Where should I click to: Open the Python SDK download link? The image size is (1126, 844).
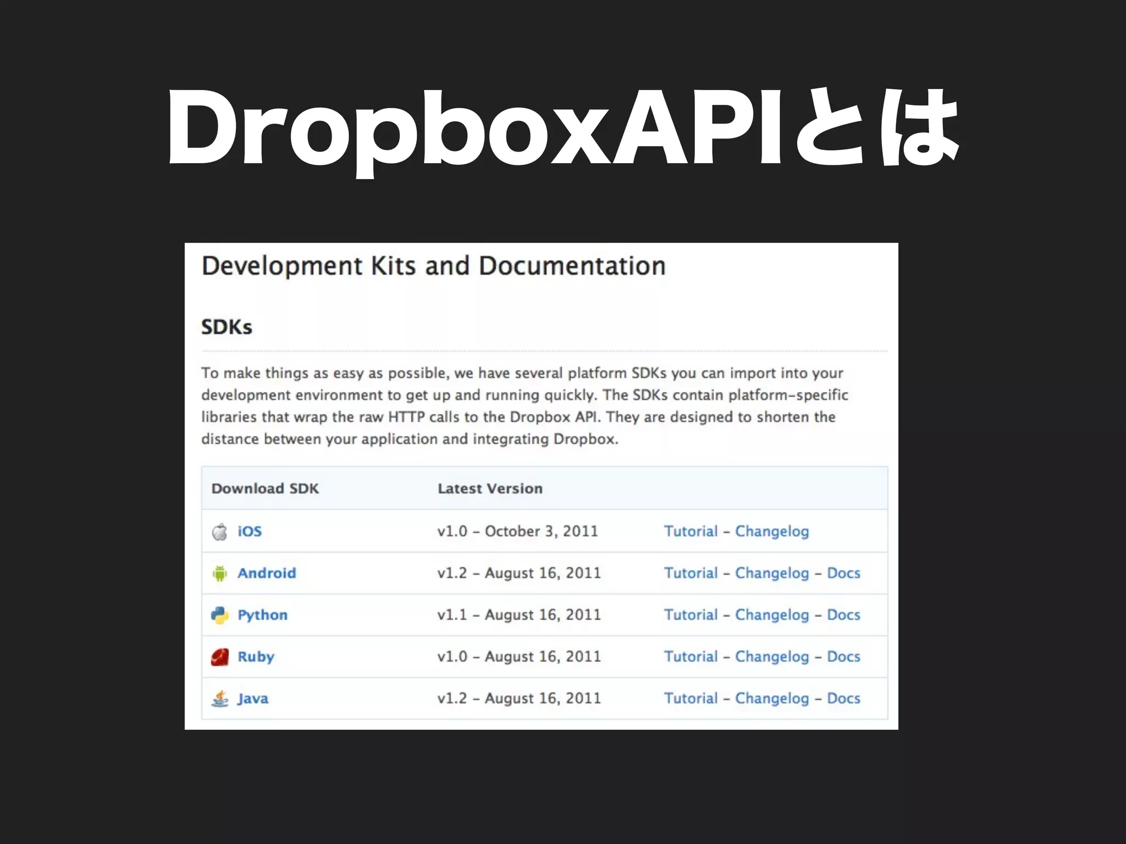click(x=262, y=615)
